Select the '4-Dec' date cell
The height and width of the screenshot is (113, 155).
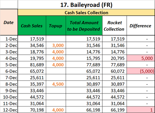click(x=9, y=58)
